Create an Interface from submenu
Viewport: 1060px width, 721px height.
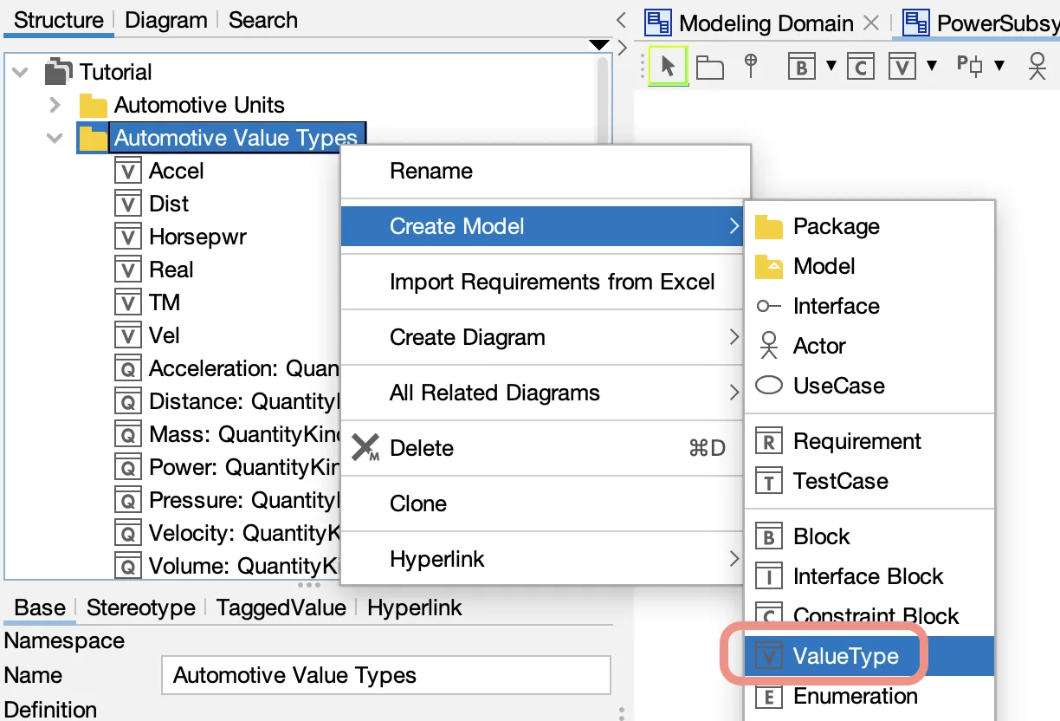[869, 306]
